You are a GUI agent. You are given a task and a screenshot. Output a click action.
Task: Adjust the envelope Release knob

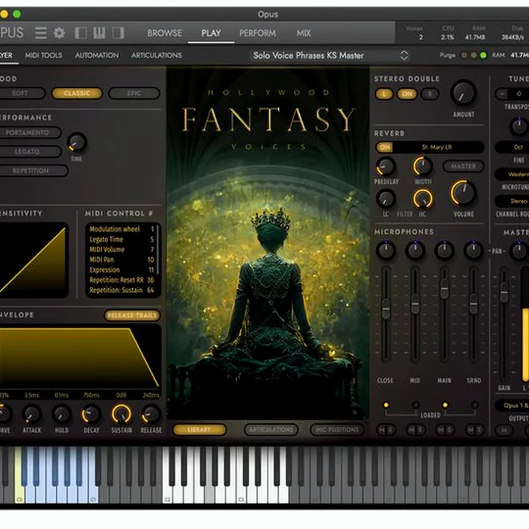151,414
